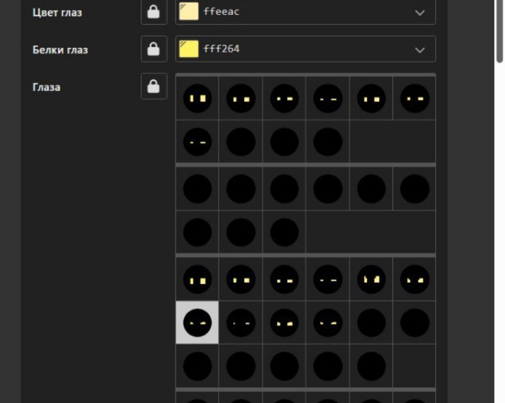Click the fff264 yellow color swatch
Viewport: 505px width, 403px height.
coord(189,49)
